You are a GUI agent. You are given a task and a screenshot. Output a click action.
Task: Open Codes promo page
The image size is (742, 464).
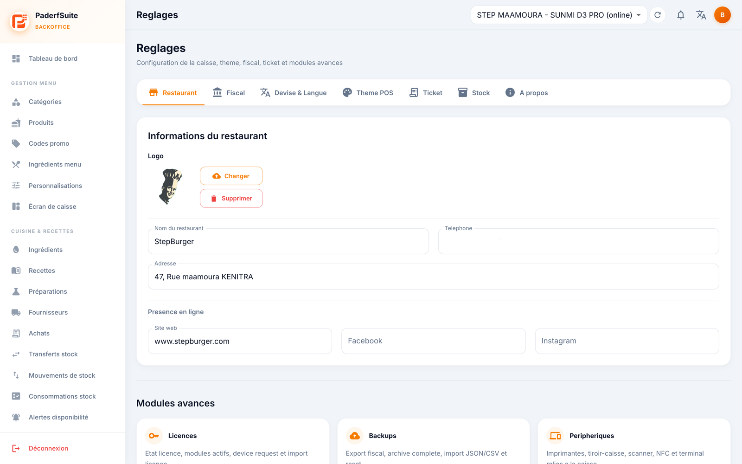tap(63, 143)
